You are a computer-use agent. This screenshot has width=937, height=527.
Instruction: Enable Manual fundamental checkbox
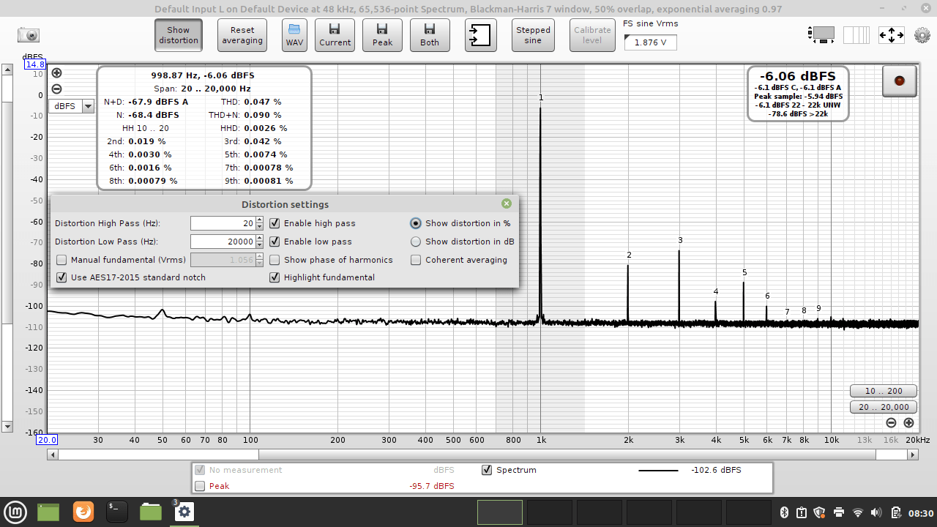(61, 260)
